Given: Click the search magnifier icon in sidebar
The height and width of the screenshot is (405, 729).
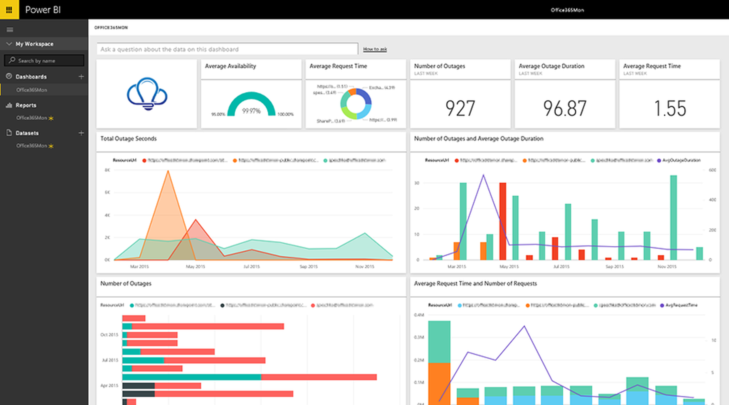Looking at the screenshot, I should (12, 60).
